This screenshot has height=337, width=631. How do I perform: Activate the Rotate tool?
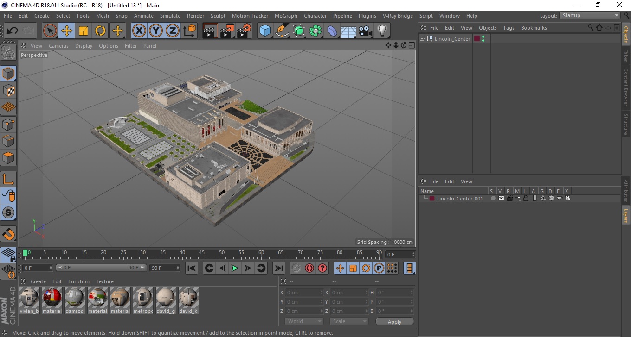100,31
